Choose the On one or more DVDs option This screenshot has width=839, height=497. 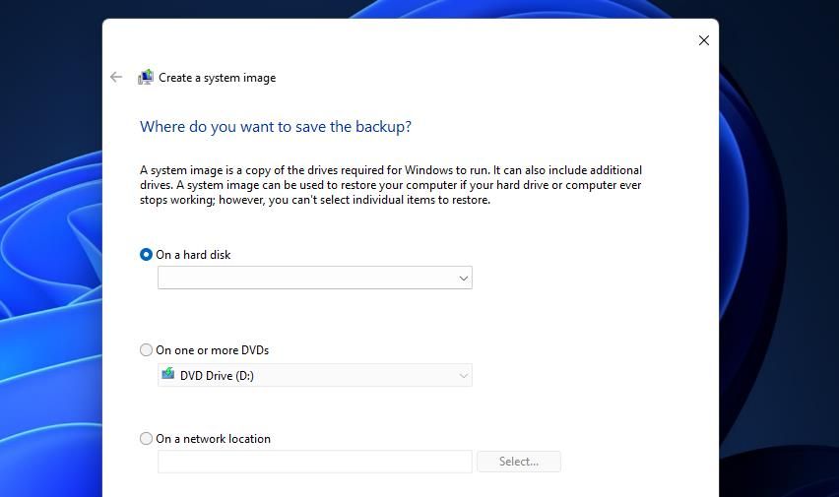pyautogui.click(x=147, y=349)
